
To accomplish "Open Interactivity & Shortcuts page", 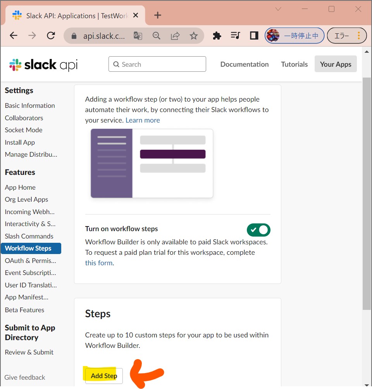I will pyautogui.click(x=30, y=224).
